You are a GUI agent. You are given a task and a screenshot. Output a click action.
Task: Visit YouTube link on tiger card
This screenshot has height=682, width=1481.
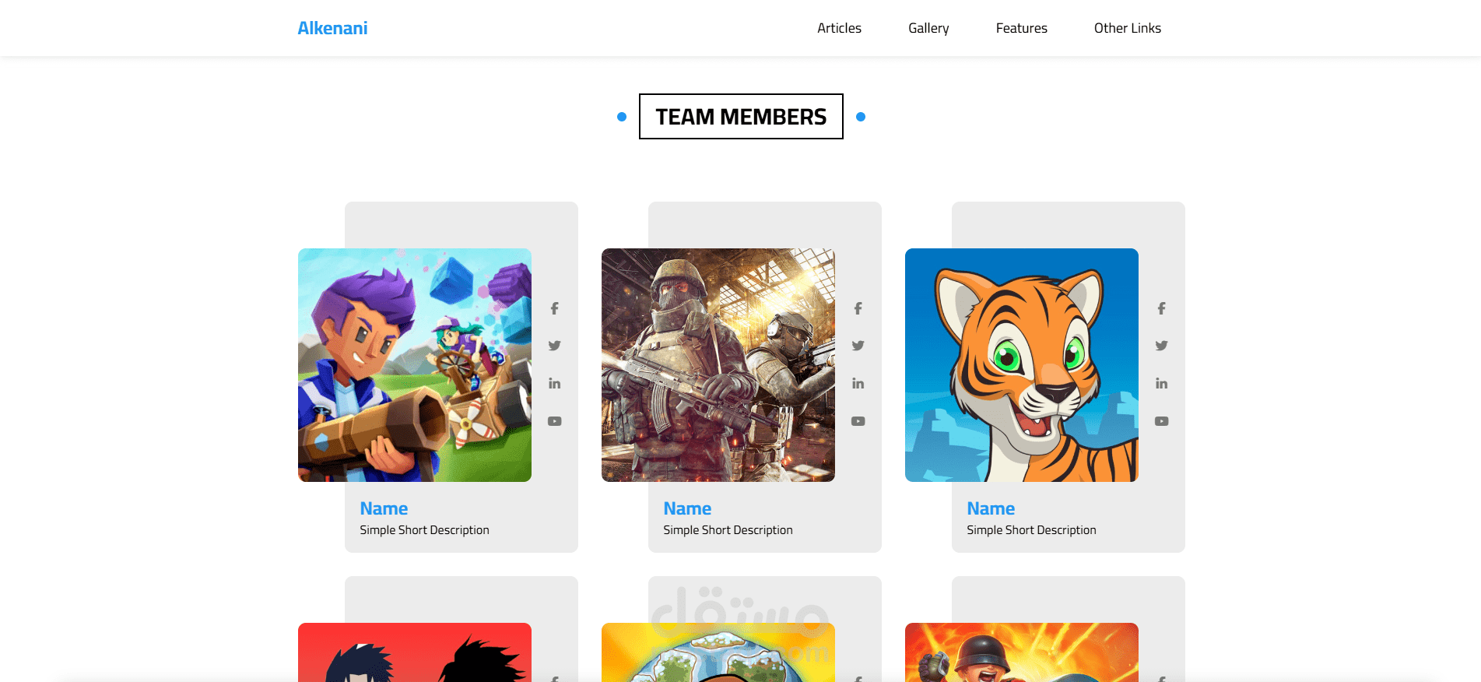tap(1161, 421)
